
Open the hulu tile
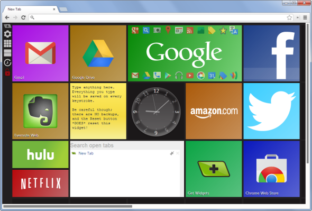[x=40, y=154]
